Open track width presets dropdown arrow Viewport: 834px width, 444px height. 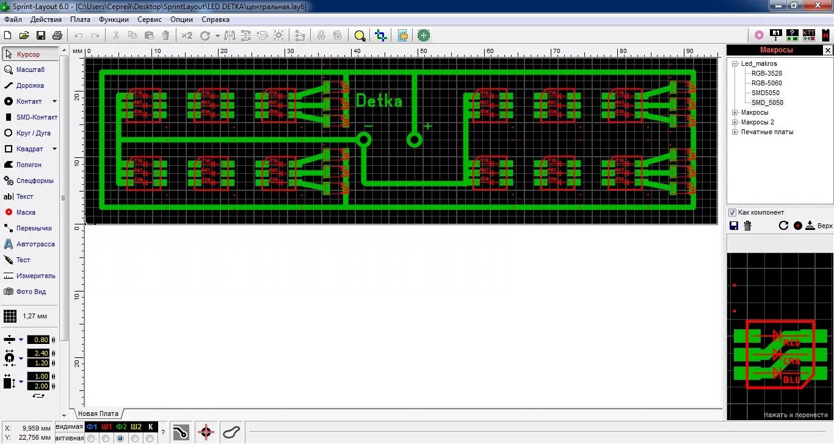point(21,340)
